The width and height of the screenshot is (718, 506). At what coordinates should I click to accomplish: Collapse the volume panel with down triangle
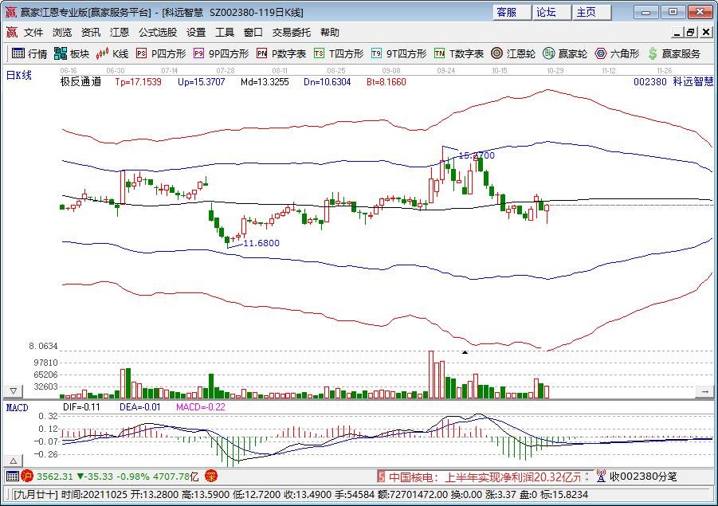click(13, 391)
